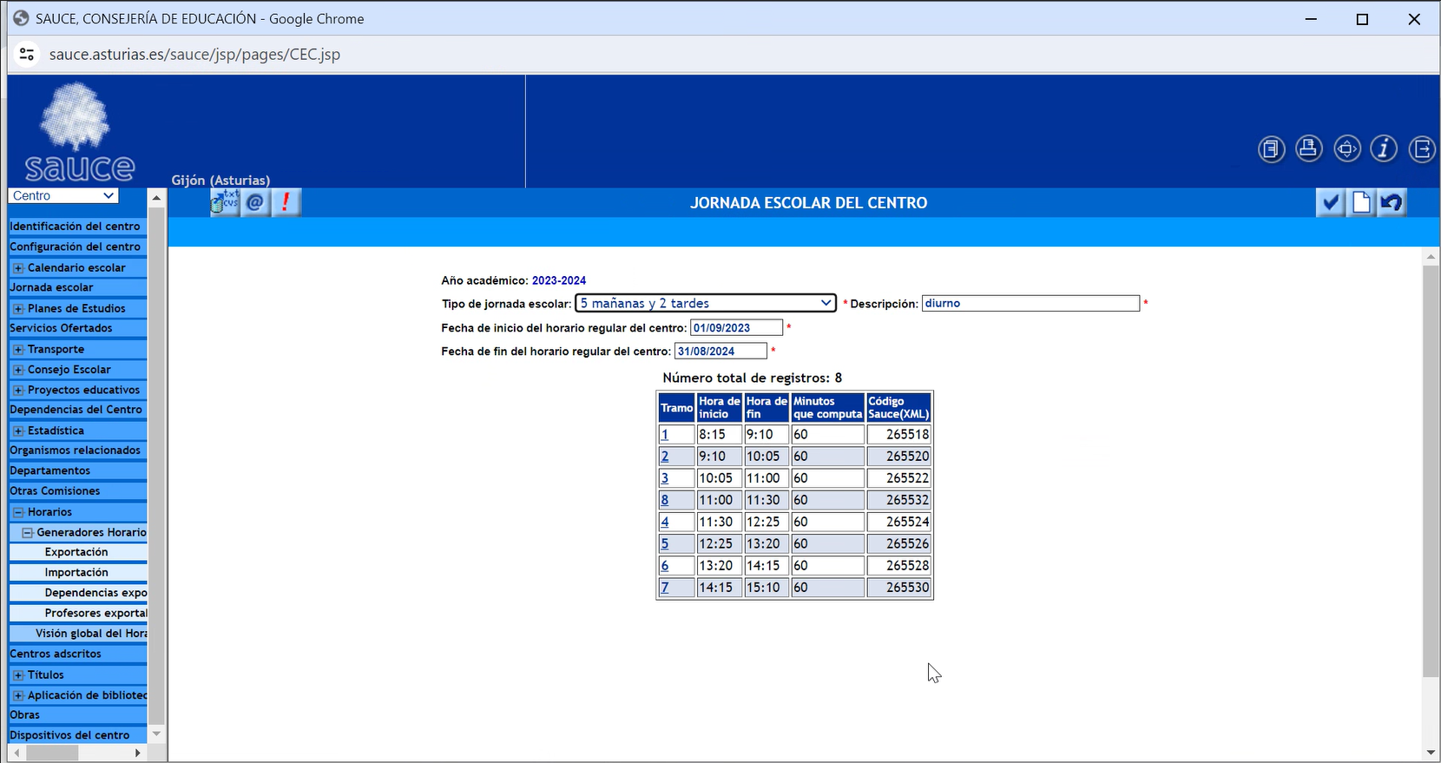Image resolution: width=1441 pixels, height=763 pixels.
Task: Click the academic year 2023-2024 text
Action: (559, 280)
